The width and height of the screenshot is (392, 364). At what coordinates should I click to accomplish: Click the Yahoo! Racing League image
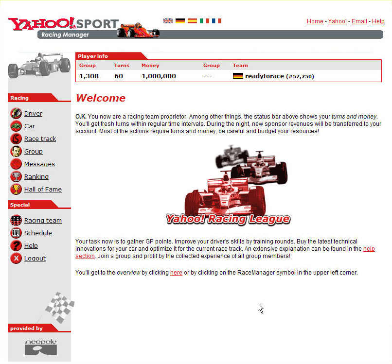coord(228,185)
